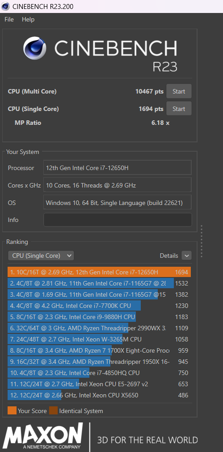Select ranking row 3 i7-1165G7 1.69 GHz
This screenshot has width=223, height=452.
(99, 294)
